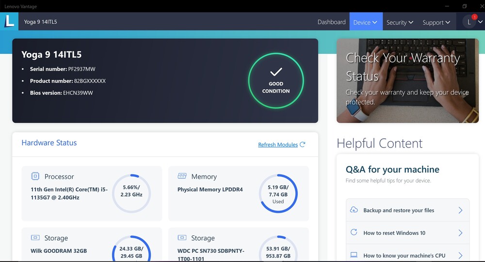Viewport: 485px width, 262px height.
Task: Open the Device dropdown menu
Action: pyautogui.click(x=366, y=22)
